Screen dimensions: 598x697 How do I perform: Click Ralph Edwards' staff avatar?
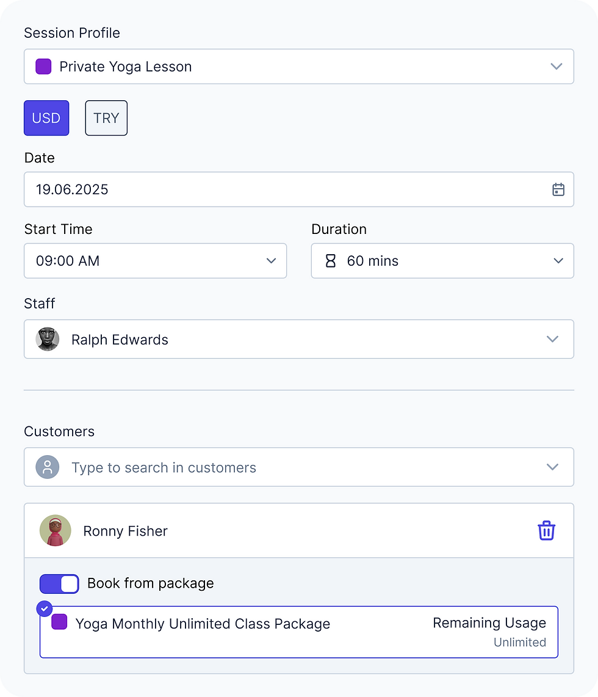click(x=48, y=339)
